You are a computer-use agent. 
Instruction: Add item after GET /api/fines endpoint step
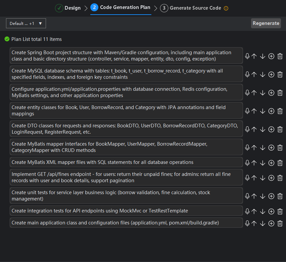(271, 178)
